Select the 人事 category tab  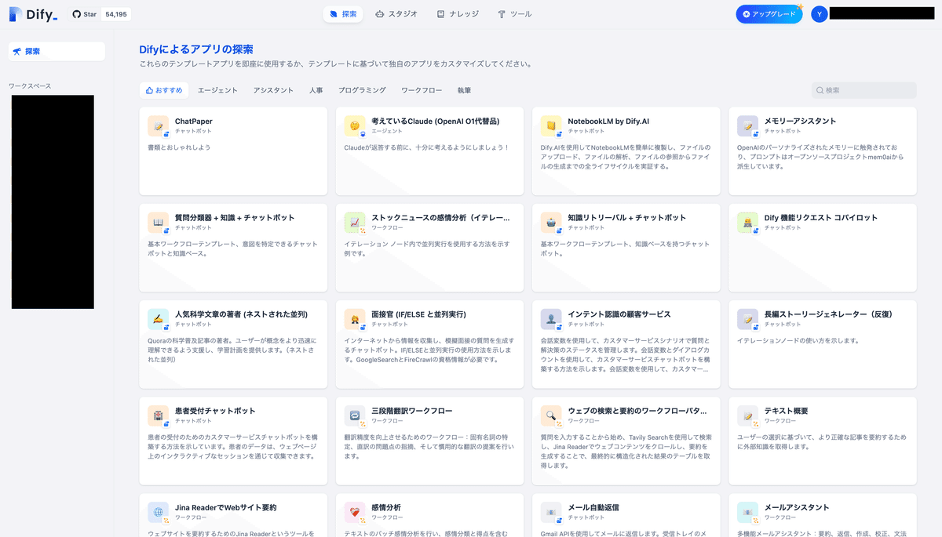pyautogui.click(x=316, y=90)
